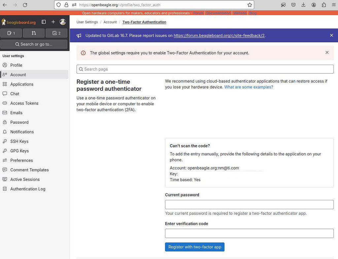This screenshot has width=338, height=259.
Task: Open the Documentation link in top banner
Action: (x=219, y=13)
